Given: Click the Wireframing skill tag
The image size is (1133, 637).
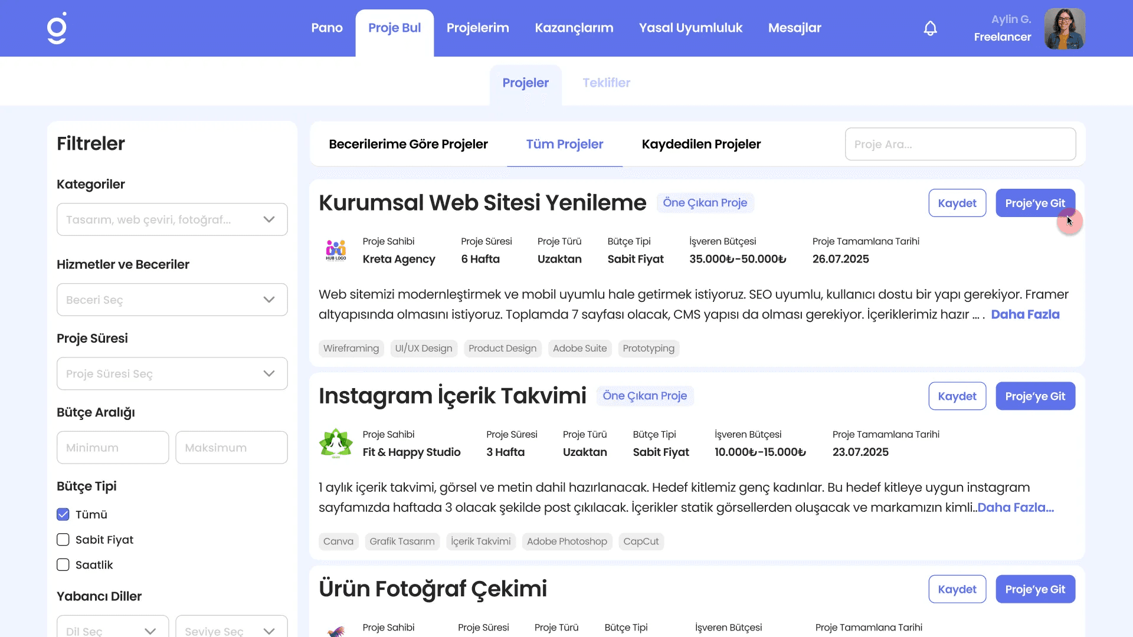Looking at the screenshot, I should 351,349.
